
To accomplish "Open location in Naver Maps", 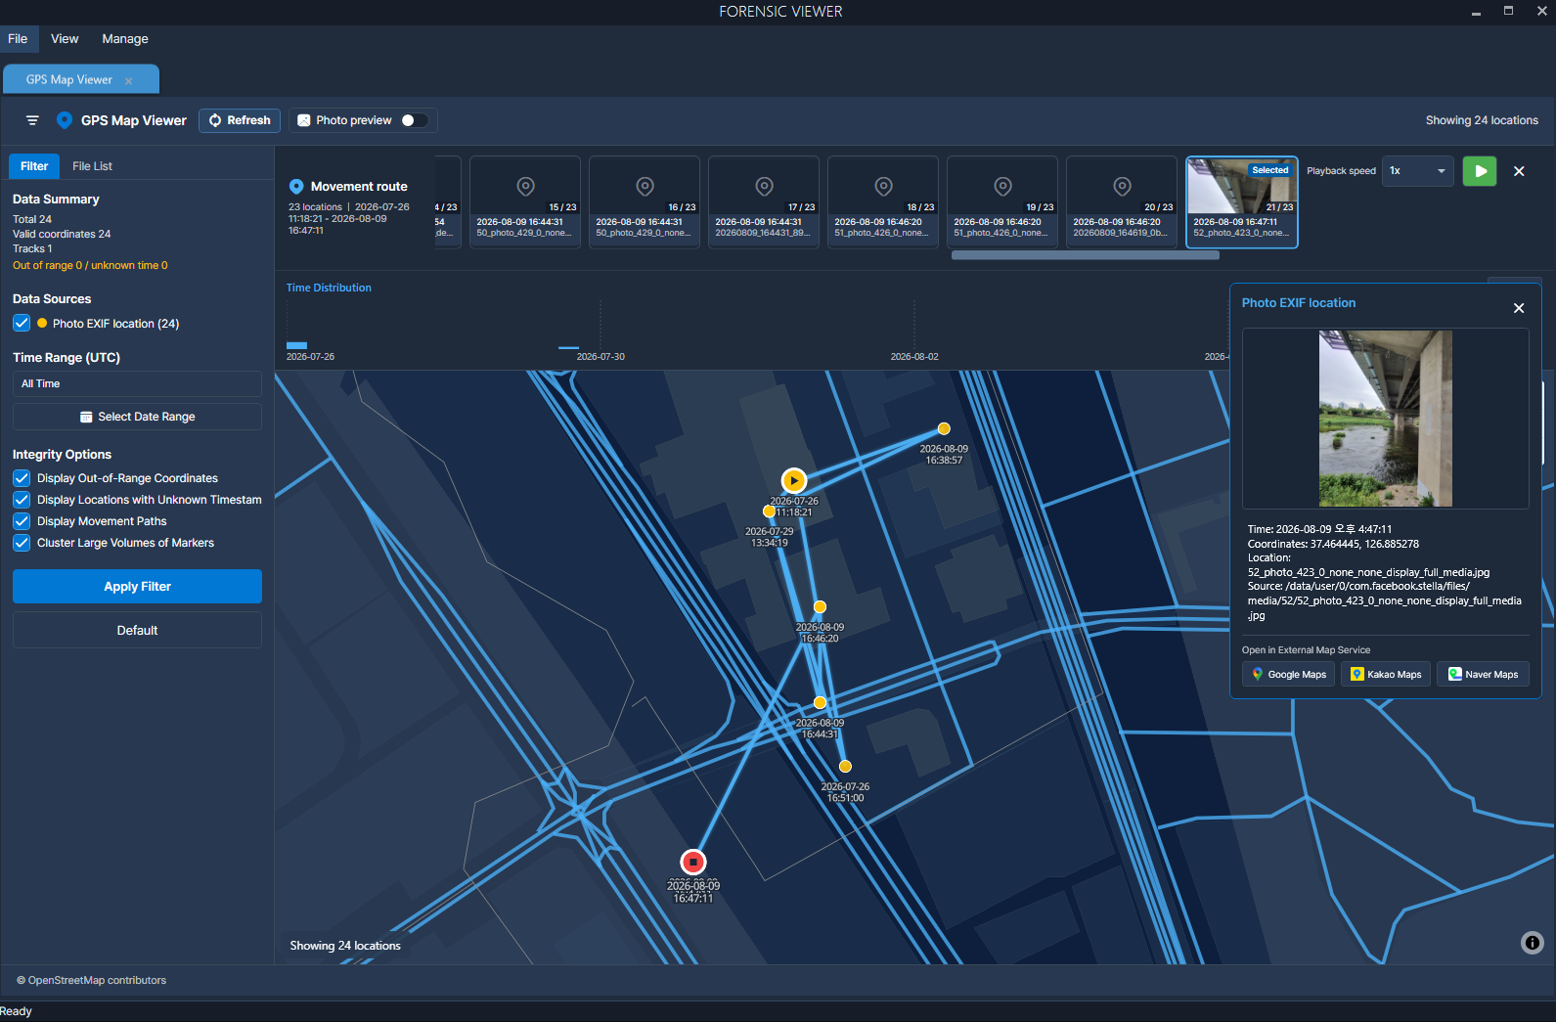I will tap(1483, 674).
